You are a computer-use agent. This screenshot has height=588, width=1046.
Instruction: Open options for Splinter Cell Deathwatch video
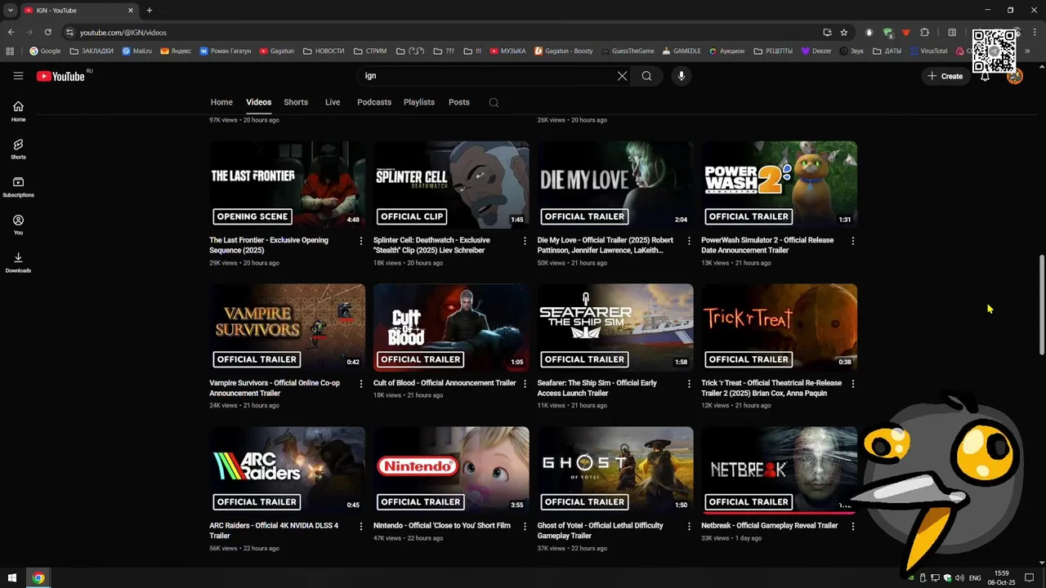[525, 241]
